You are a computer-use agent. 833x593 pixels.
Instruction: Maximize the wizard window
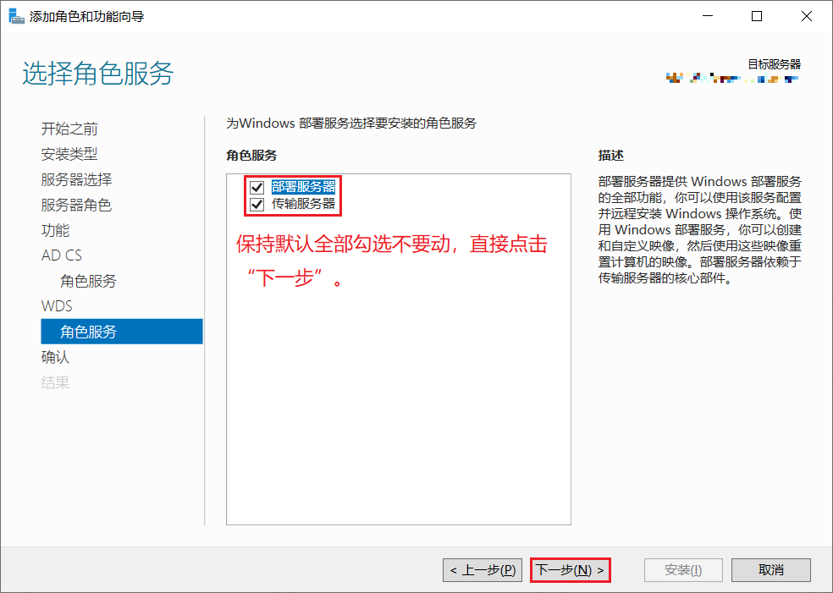pyautogui.click(x=756, y=15)
